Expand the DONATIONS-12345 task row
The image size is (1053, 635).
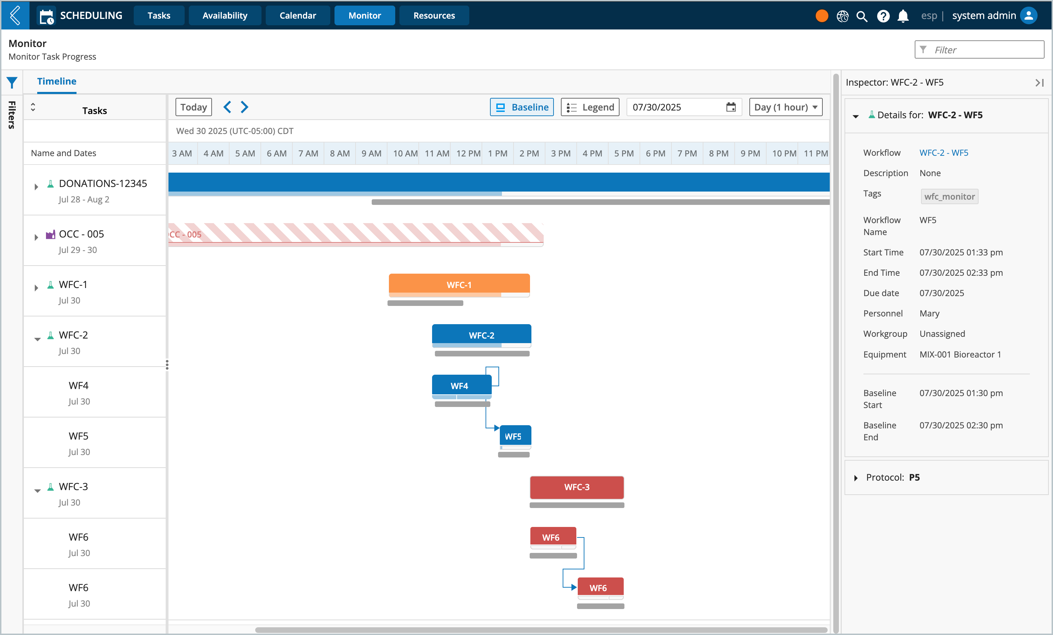(36, 187)
